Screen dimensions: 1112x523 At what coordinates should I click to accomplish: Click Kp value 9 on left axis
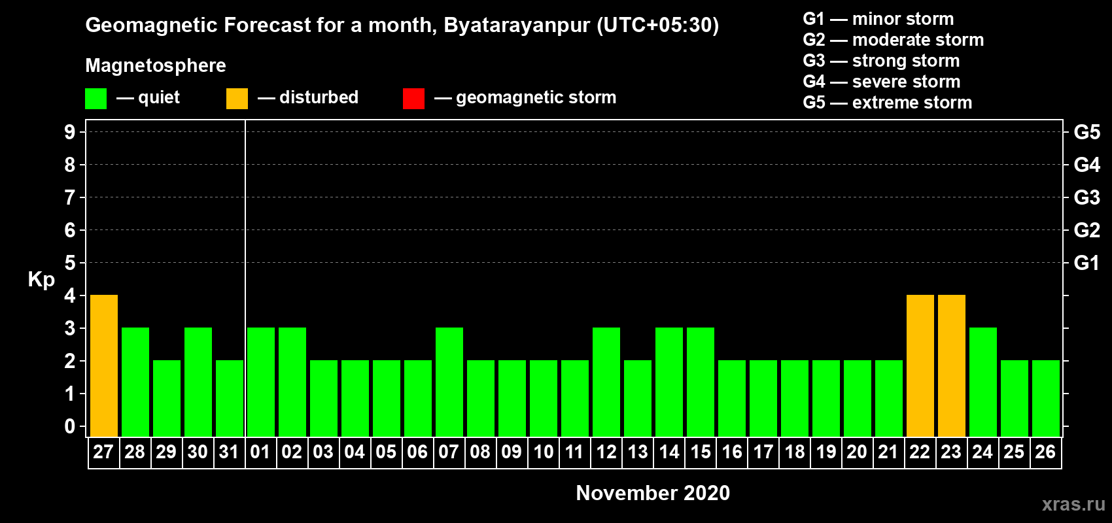70,132
